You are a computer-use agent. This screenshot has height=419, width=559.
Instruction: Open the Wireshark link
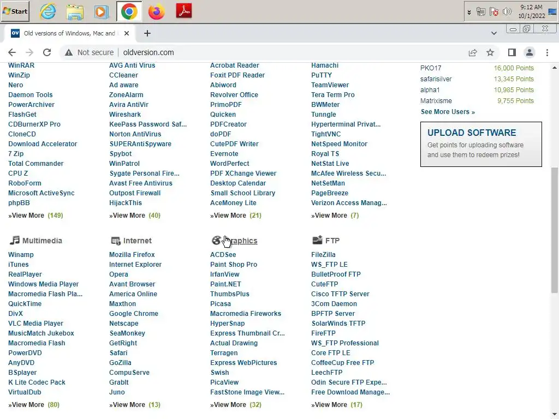pyautogui.click(x=125, y=115)
